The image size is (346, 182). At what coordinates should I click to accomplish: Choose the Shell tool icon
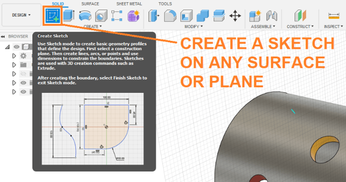[186, 16]
